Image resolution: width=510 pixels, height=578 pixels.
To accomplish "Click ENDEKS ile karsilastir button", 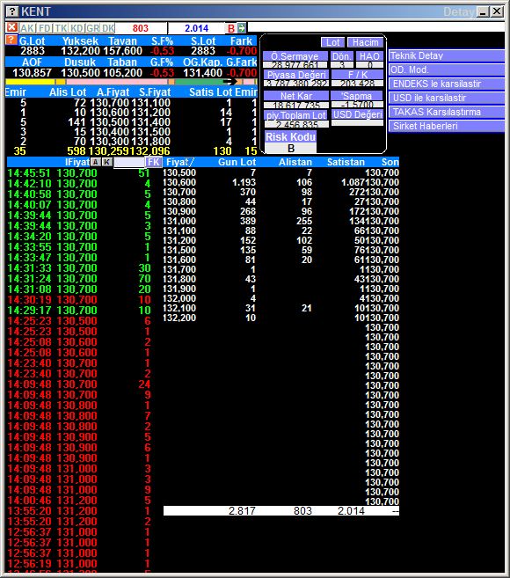I will coord(447,84).
